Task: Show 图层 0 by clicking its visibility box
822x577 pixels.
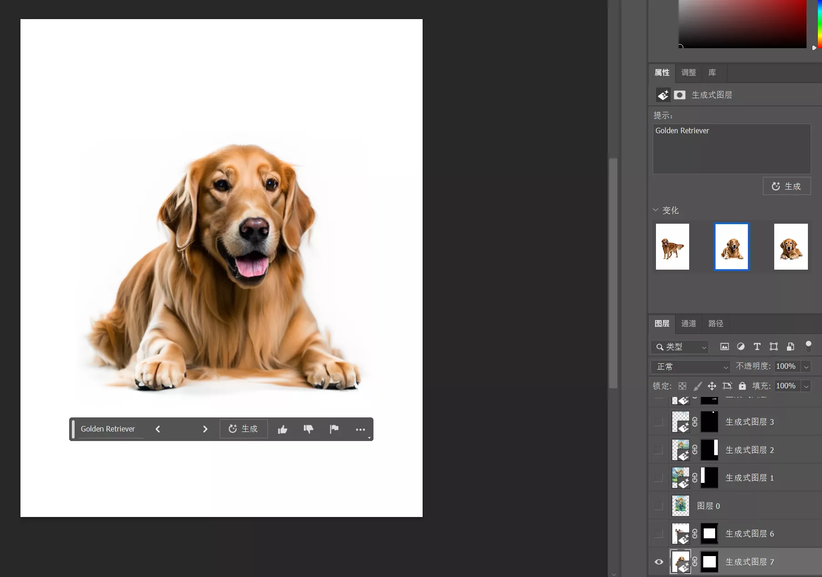Action: 659,506
